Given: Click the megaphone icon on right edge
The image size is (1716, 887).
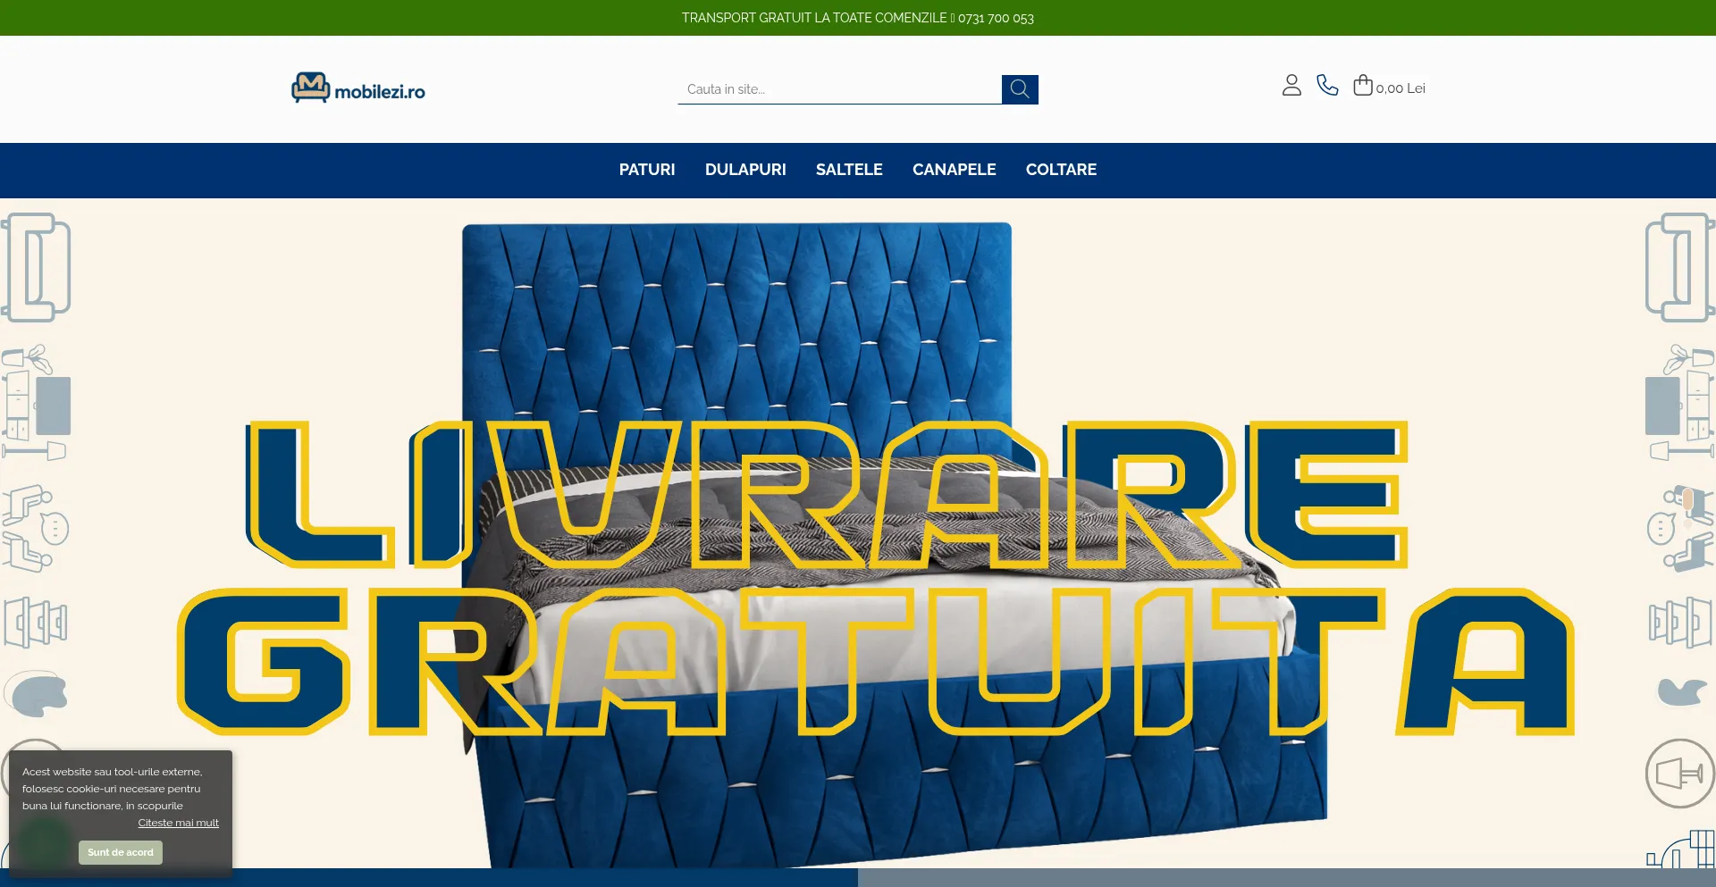Looking at the screenshot, I should click(x=1678, y=774).
